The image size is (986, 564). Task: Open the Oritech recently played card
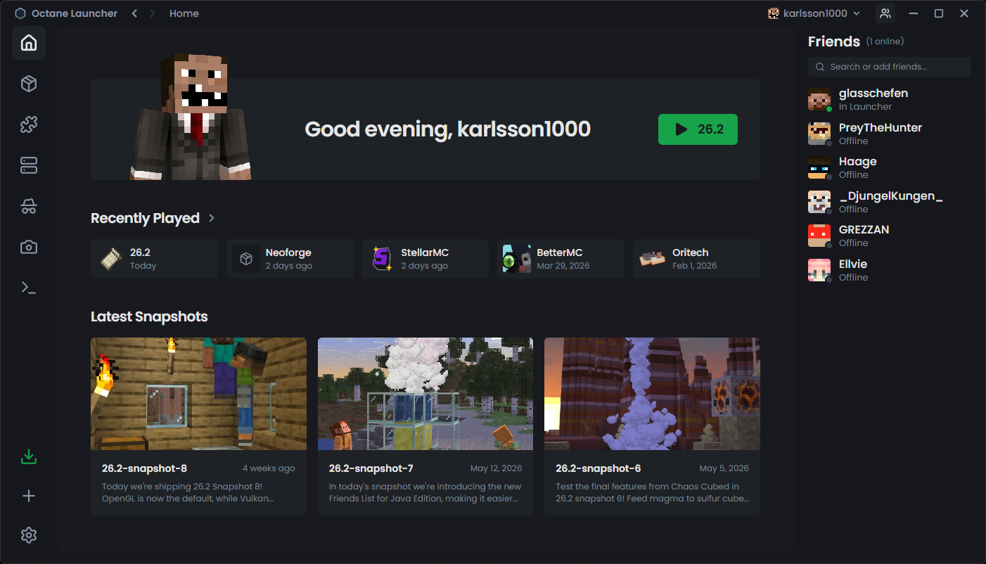coord(696,259)
